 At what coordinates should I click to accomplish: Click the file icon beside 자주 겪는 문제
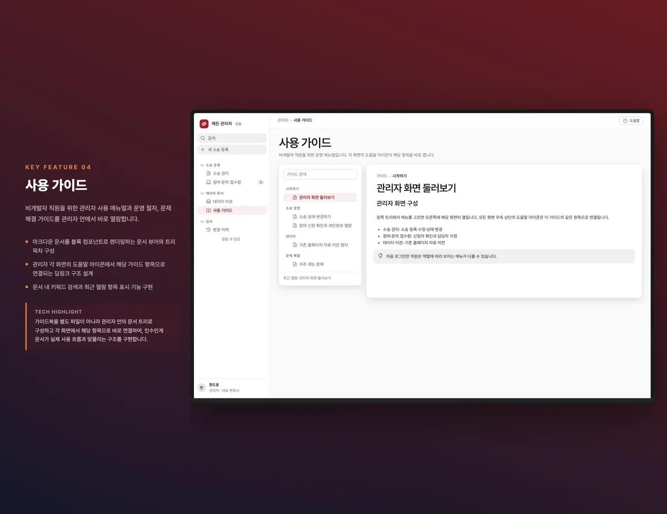tap(295, 264)
